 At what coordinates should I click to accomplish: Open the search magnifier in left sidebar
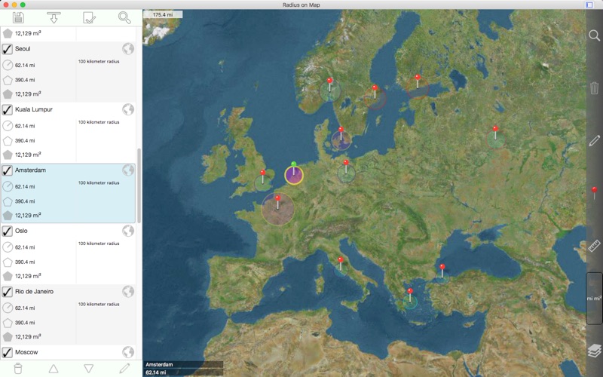point(124,17)
